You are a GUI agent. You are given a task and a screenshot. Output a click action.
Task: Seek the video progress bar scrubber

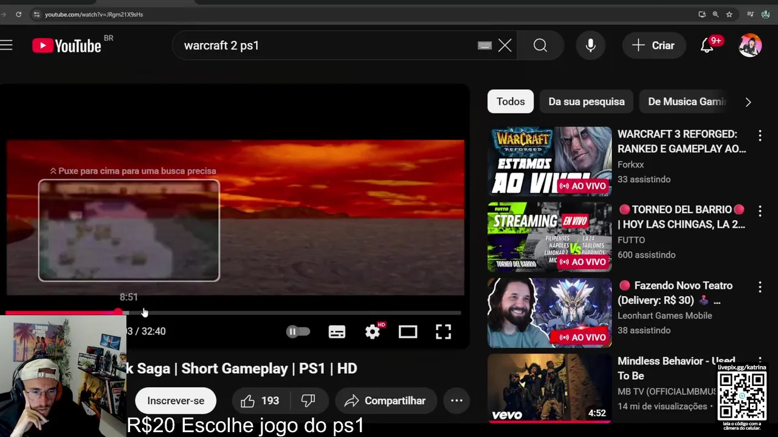click(x=119, y=313)
